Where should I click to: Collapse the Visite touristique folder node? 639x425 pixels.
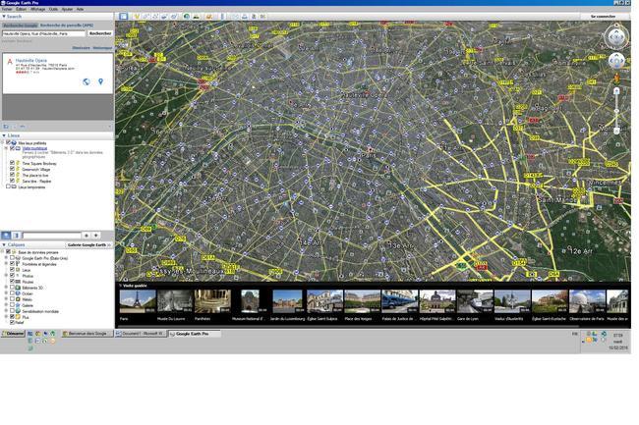pyautogui.click(x=6, y=148)
